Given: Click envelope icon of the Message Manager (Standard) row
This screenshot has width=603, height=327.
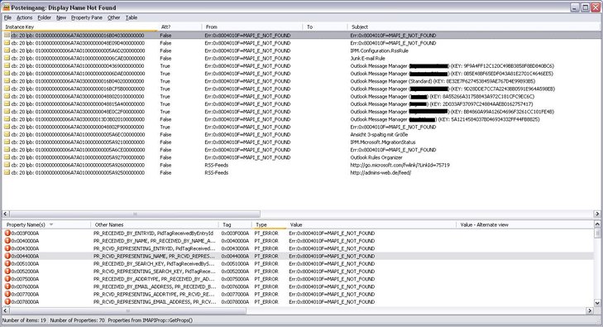Looking at the screenshot, I should pos(7,81).
